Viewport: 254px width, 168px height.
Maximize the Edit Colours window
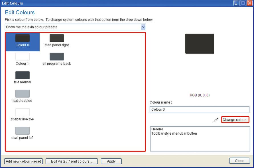click(x=243, y=3)
